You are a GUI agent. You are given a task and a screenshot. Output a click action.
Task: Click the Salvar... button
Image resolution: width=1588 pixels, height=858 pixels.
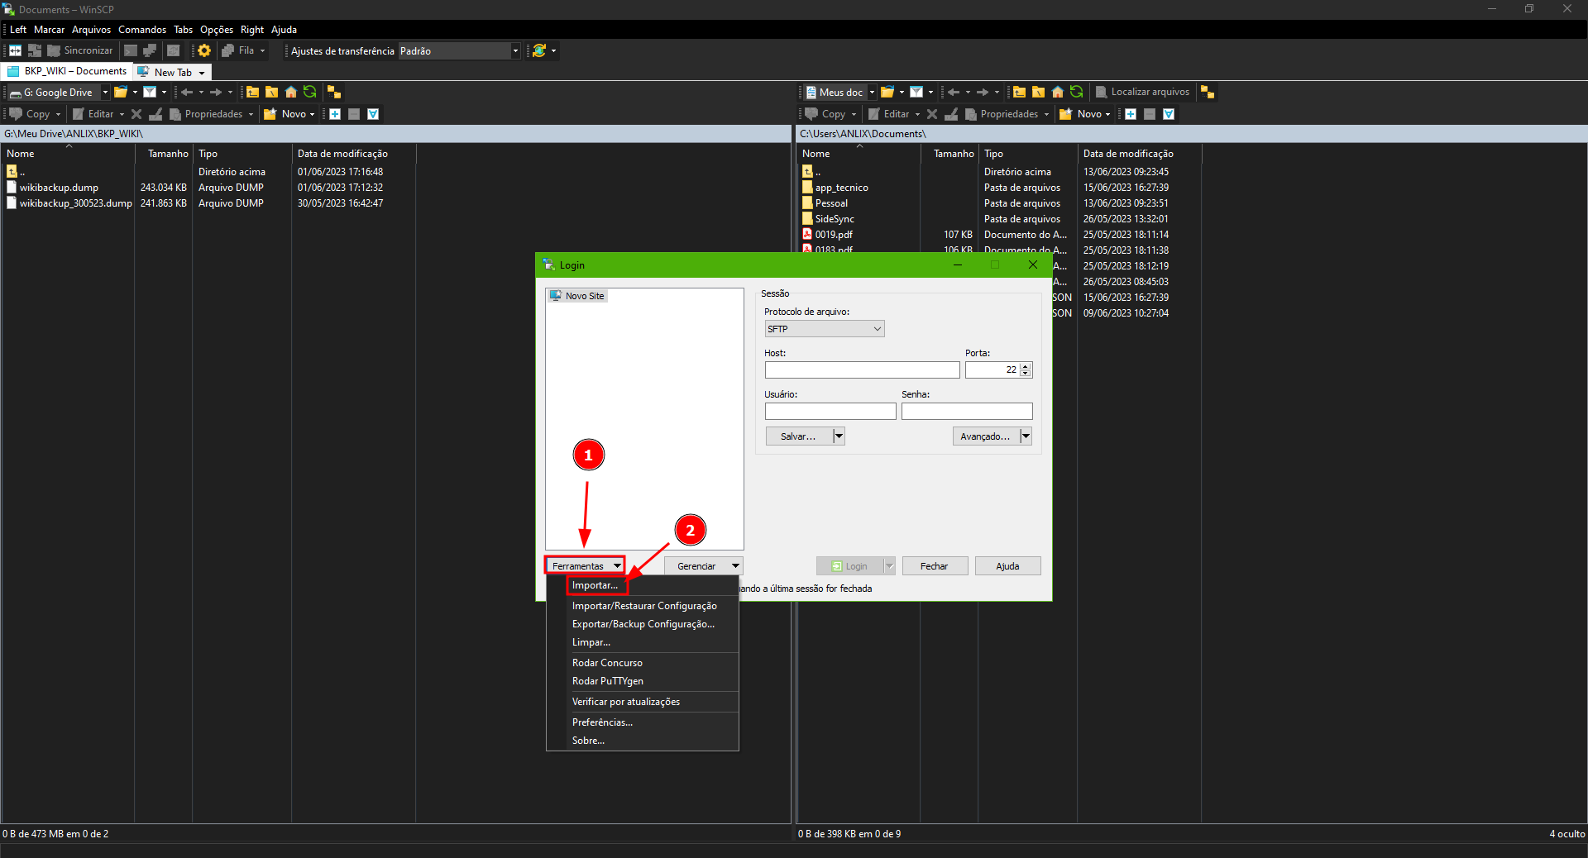tap(798, 436)
